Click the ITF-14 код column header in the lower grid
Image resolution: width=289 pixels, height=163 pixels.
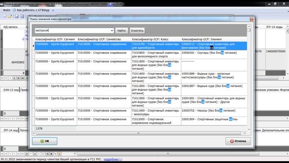10,130
